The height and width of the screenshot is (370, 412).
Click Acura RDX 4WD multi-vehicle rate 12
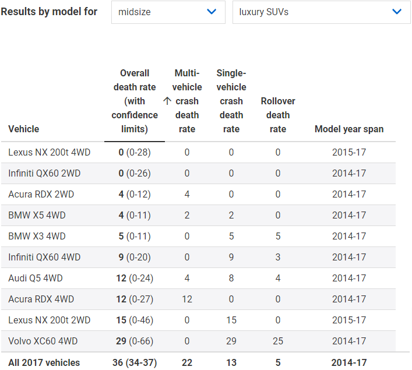(x=187, y=299)
